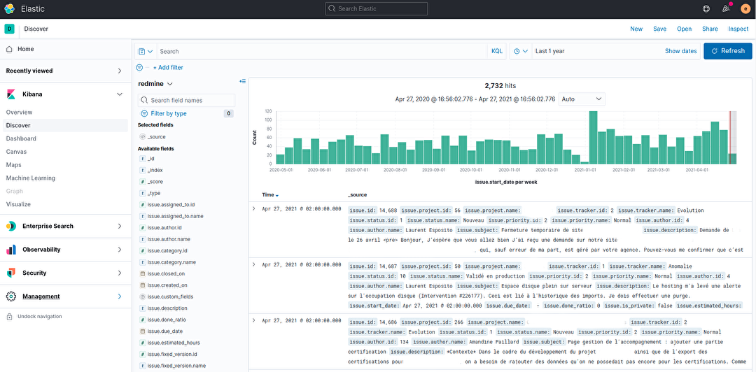Screen dimensions: 756x372
Task: Expand the issue 14,687 document row
Action: click(253, 264)
